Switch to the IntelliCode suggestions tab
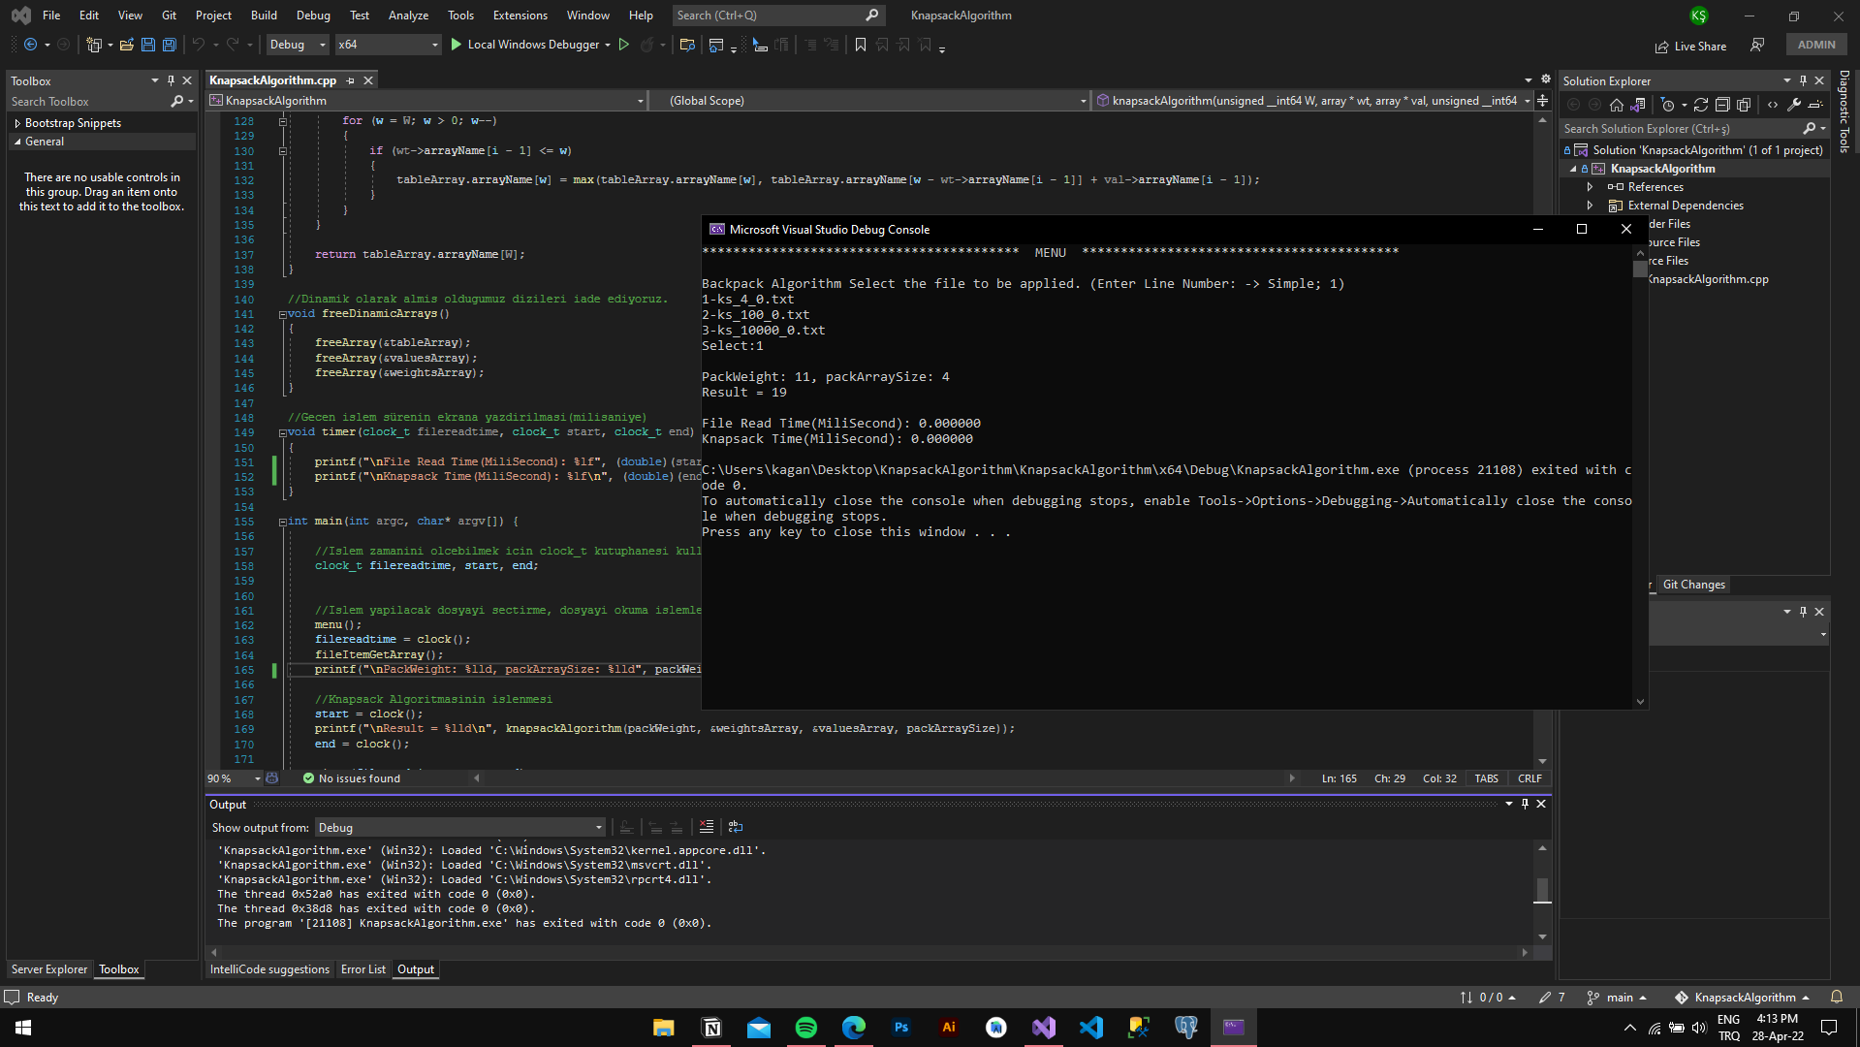1860x1047 pixels. tap(269, 969)
